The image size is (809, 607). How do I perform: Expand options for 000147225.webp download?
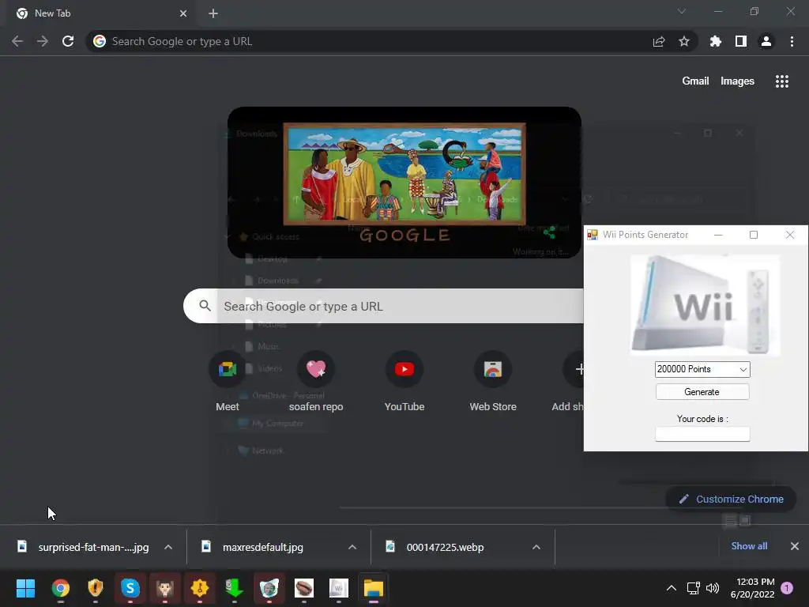tap(536, 547)
